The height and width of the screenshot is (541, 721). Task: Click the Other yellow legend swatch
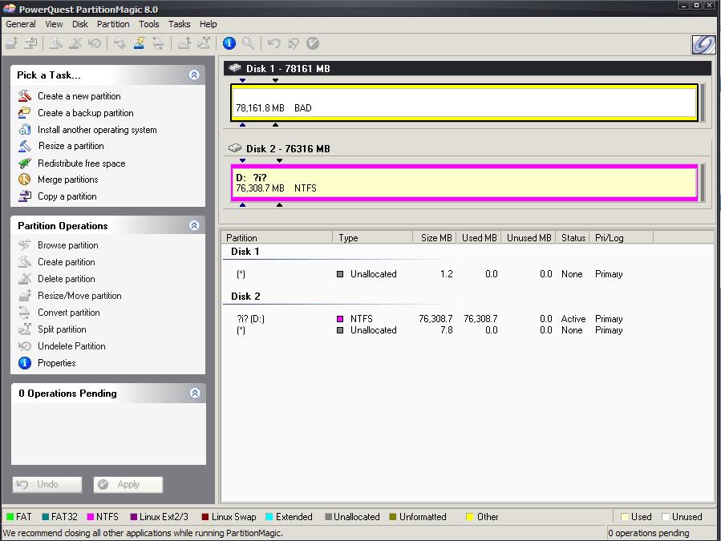tap(469, 517)
